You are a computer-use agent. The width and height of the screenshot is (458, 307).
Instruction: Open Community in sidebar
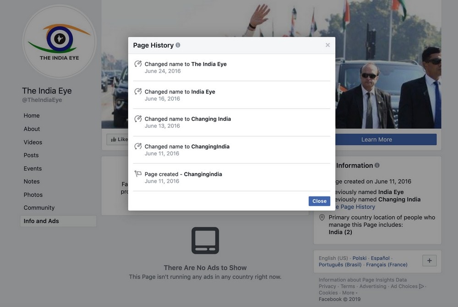[39, 208]
